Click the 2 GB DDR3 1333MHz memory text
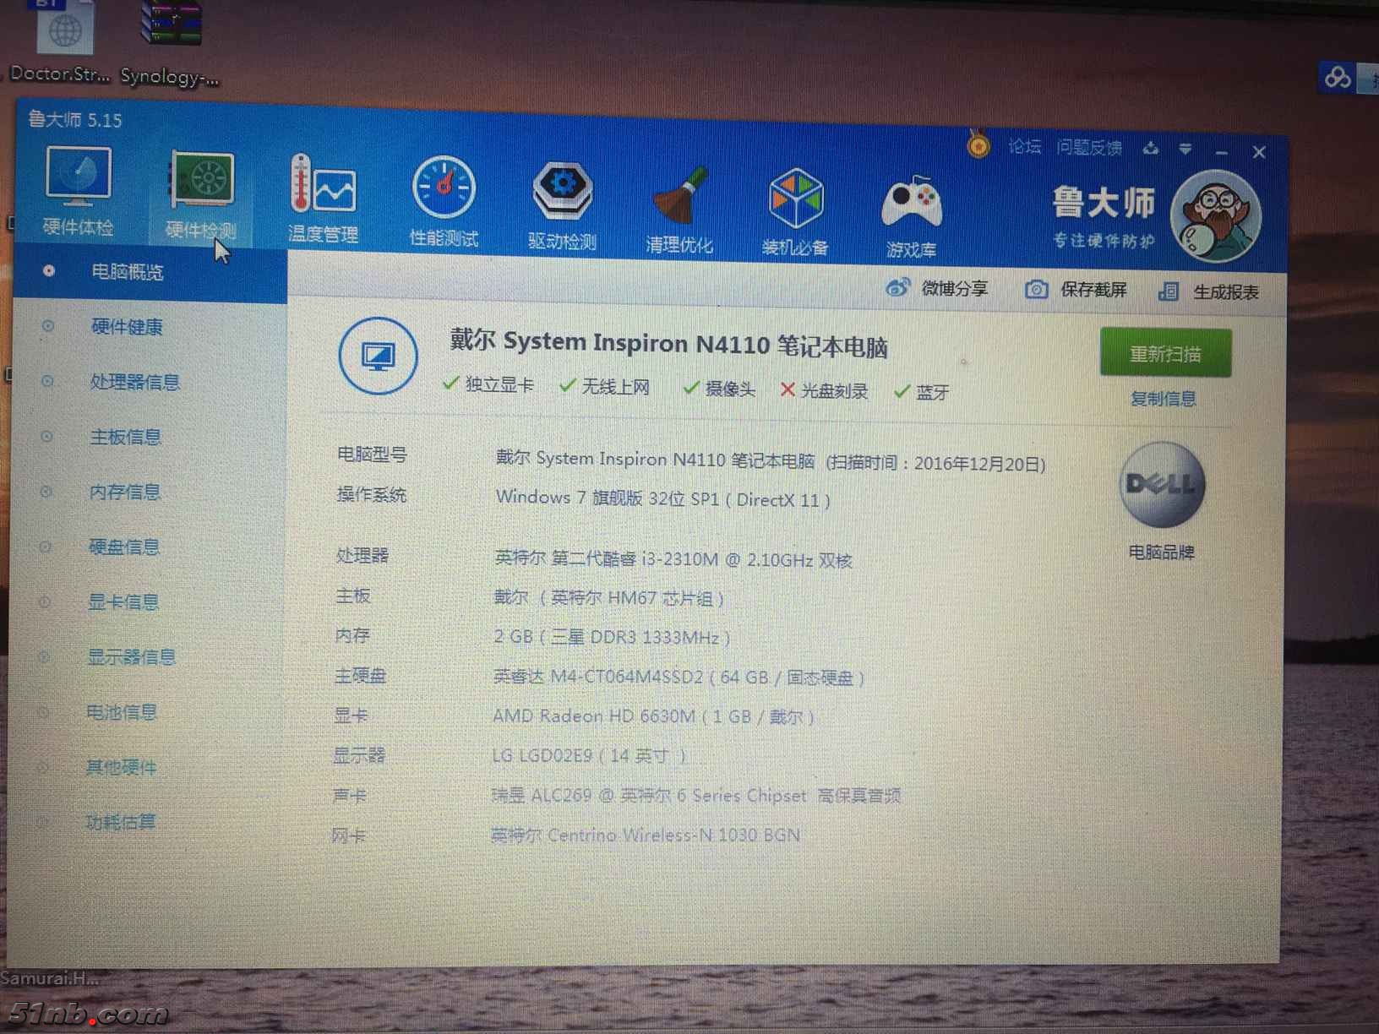The width and height of the screenshot is (1379, 1034). click(612, 637)
